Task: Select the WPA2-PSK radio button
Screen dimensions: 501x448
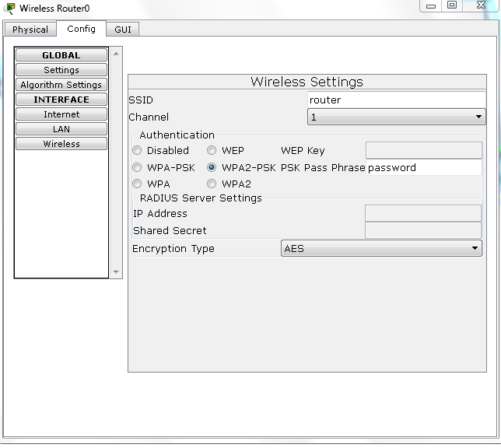Action: pyautogui.click(x=212, y=167)
